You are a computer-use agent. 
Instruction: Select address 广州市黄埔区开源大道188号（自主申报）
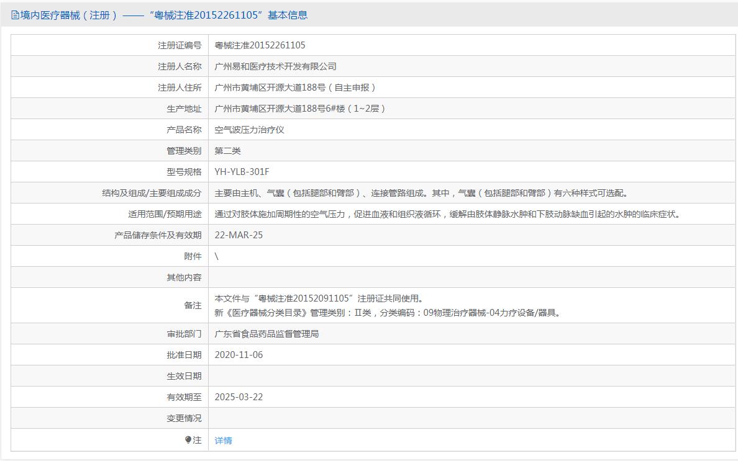[x=295, y=87]
